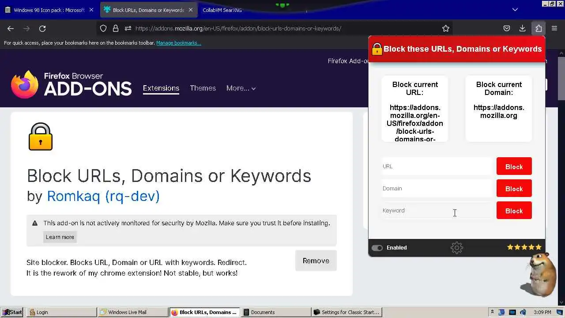565x318 pixels.
Task: Expand the More… menu on add-ons site
Action: point(241,88)
